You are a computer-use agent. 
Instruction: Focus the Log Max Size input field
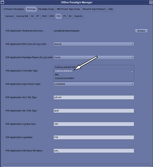(x=94, y=124)
